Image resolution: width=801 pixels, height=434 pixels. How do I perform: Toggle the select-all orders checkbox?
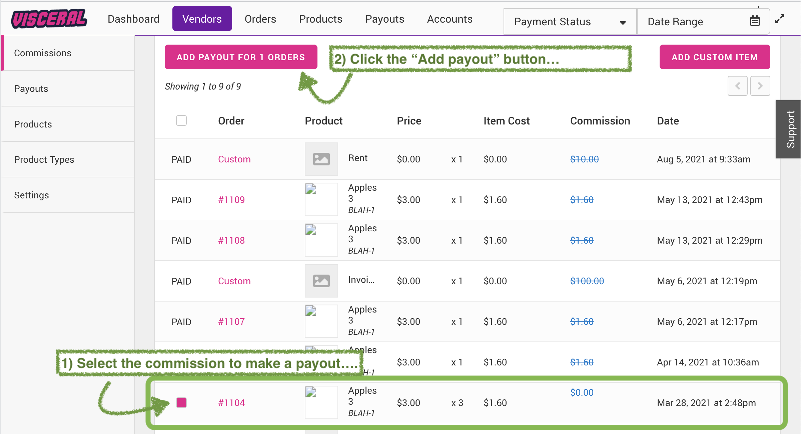[181, 120]
